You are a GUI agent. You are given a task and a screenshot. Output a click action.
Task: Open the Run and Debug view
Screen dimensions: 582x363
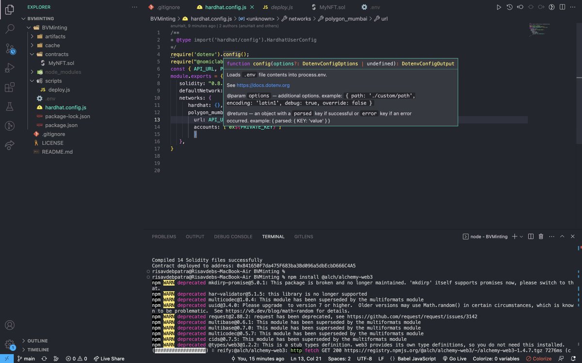[x=10, y=68]
